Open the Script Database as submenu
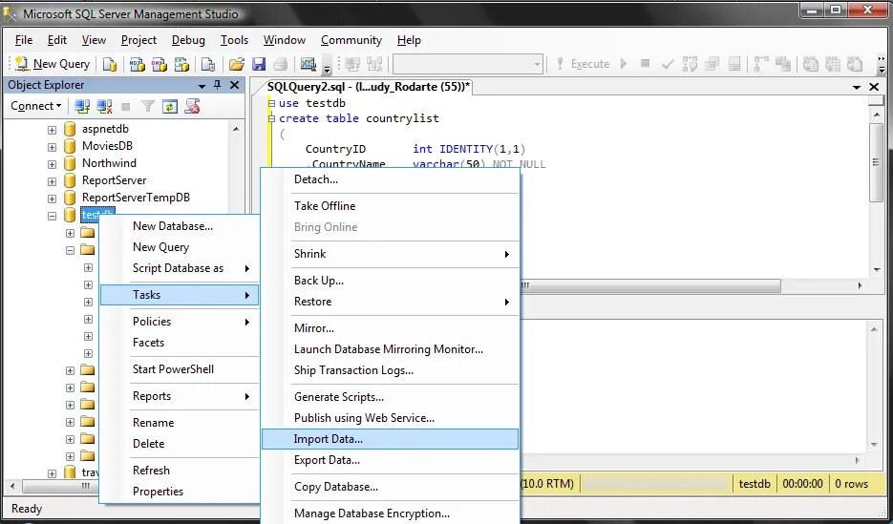Screen dimensions: 893x524 pyautogui.click(x=180, y=268)
